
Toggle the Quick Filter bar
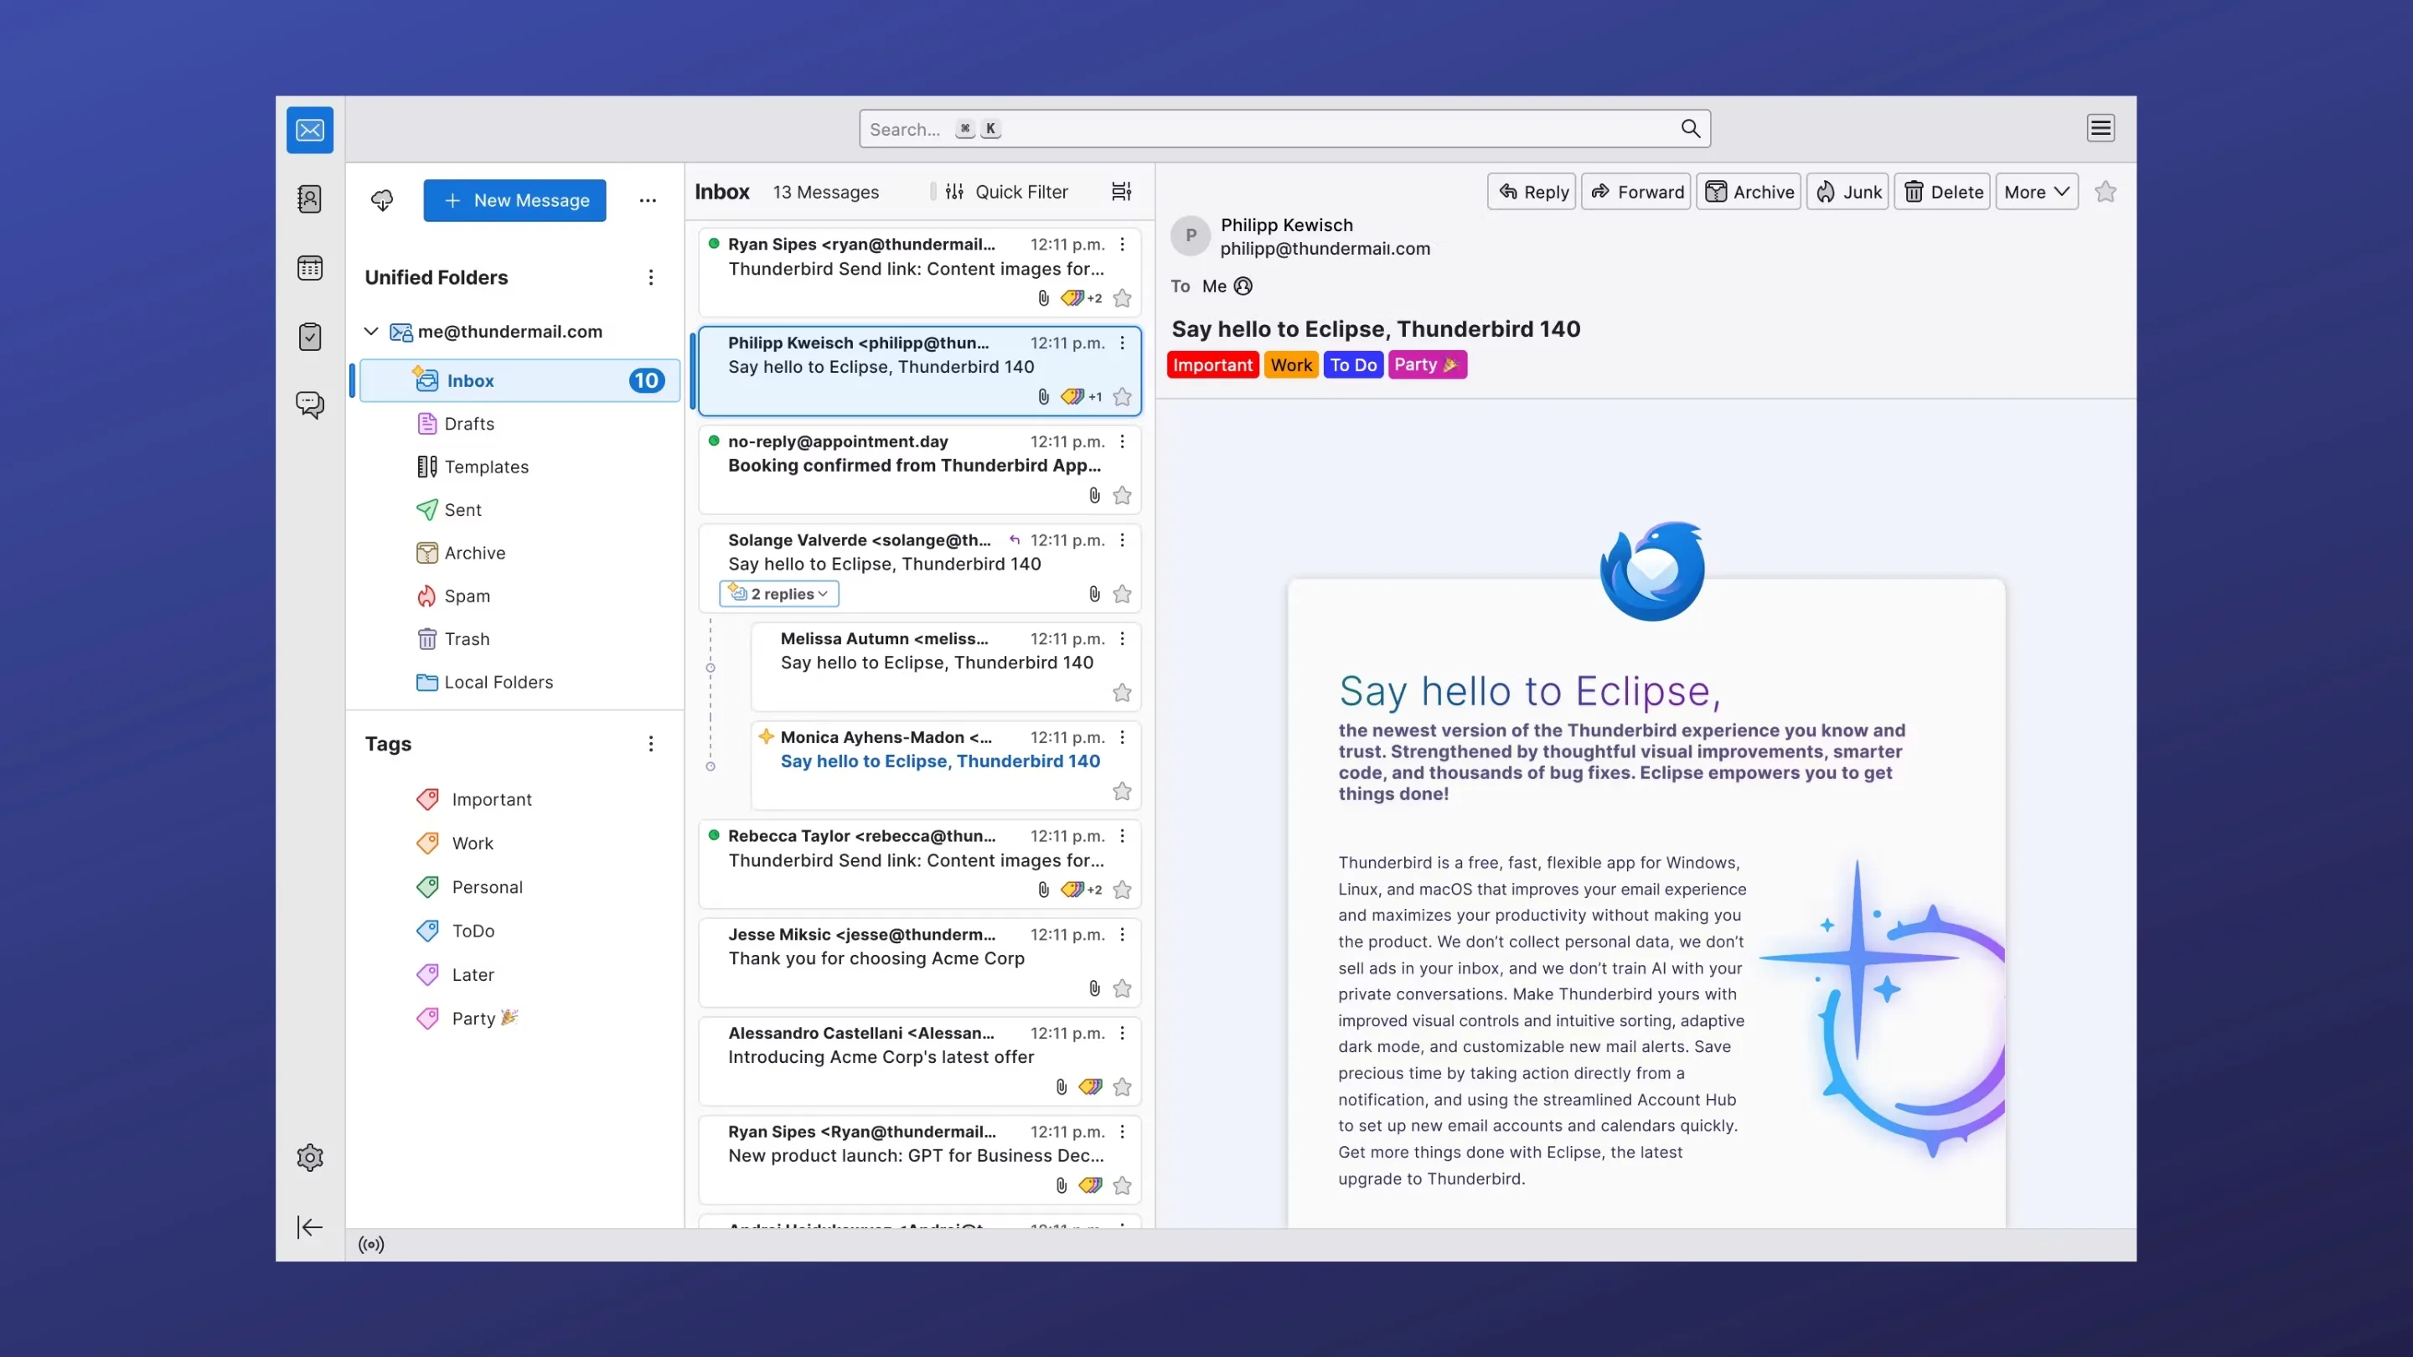(x=1006, y=192)
